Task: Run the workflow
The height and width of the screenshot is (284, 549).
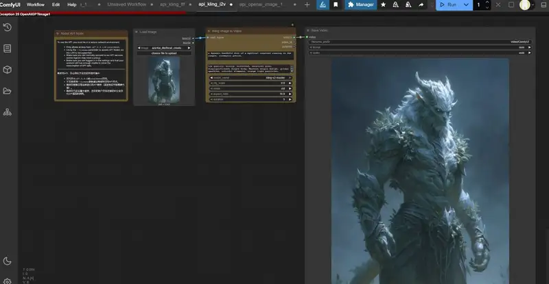Action: click(x=449, y=5)
